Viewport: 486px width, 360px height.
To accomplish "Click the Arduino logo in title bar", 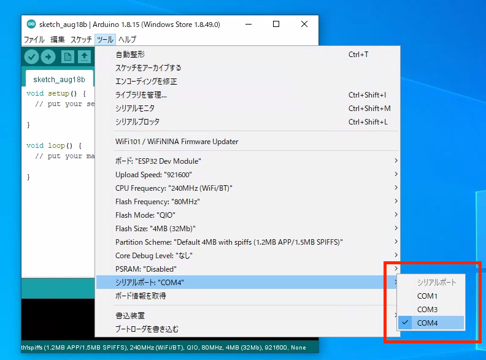I will coord(31,24).
